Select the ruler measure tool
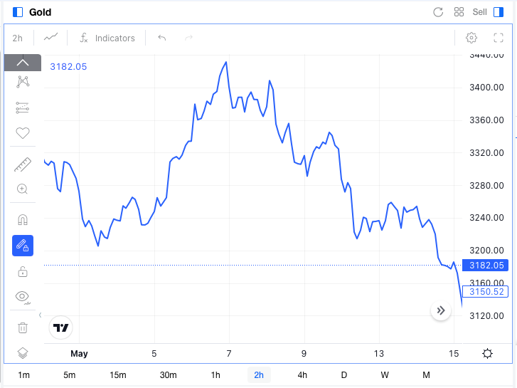The width and height of the screenshot is (517, 388). coord(23,164)
